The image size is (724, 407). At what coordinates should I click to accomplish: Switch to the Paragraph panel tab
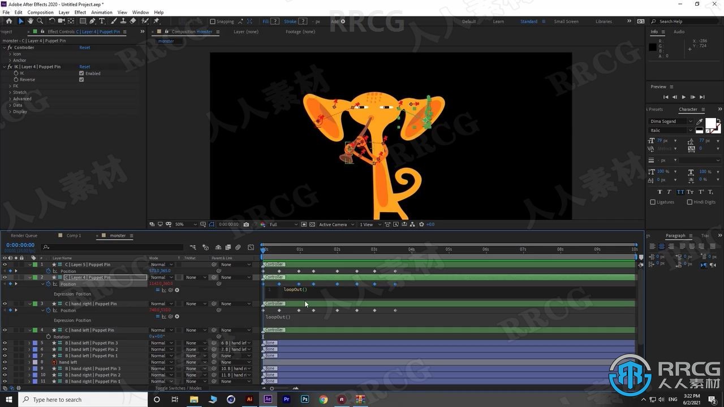point(675,236)
